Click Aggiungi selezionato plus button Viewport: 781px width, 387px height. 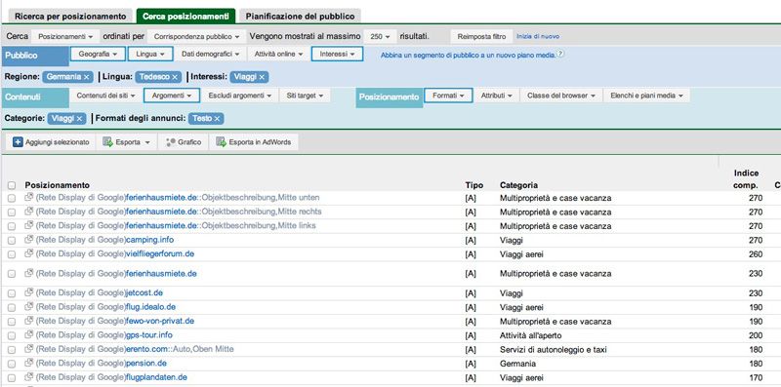(x=51, y=142)
